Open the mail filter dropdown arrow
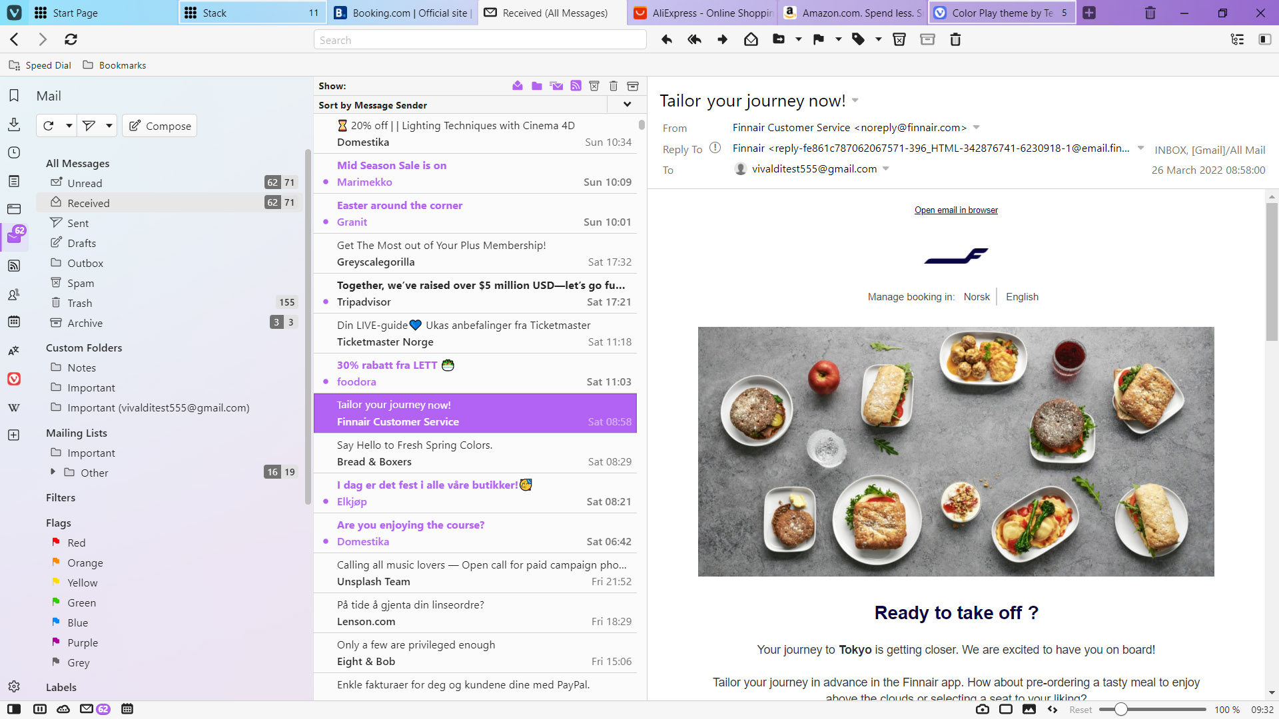This screenshot has height=719, width=1279. 109,126
